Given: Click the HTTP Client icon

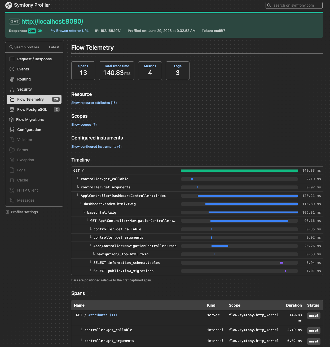Looking at the screenshot, I should (12, 190).
